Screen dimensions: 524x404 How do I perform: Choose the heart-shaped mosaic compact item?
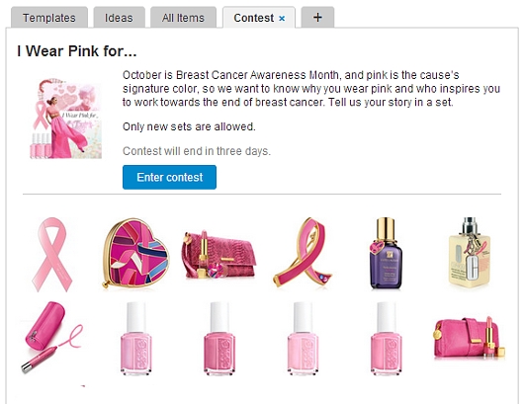(x=135, y=253)
